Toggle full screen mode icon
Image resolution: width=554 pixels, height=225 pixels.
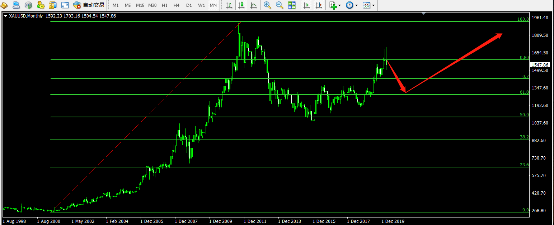point(65,5)
